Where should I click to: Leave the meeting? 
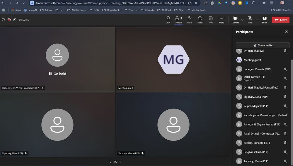tap(280, 20)
